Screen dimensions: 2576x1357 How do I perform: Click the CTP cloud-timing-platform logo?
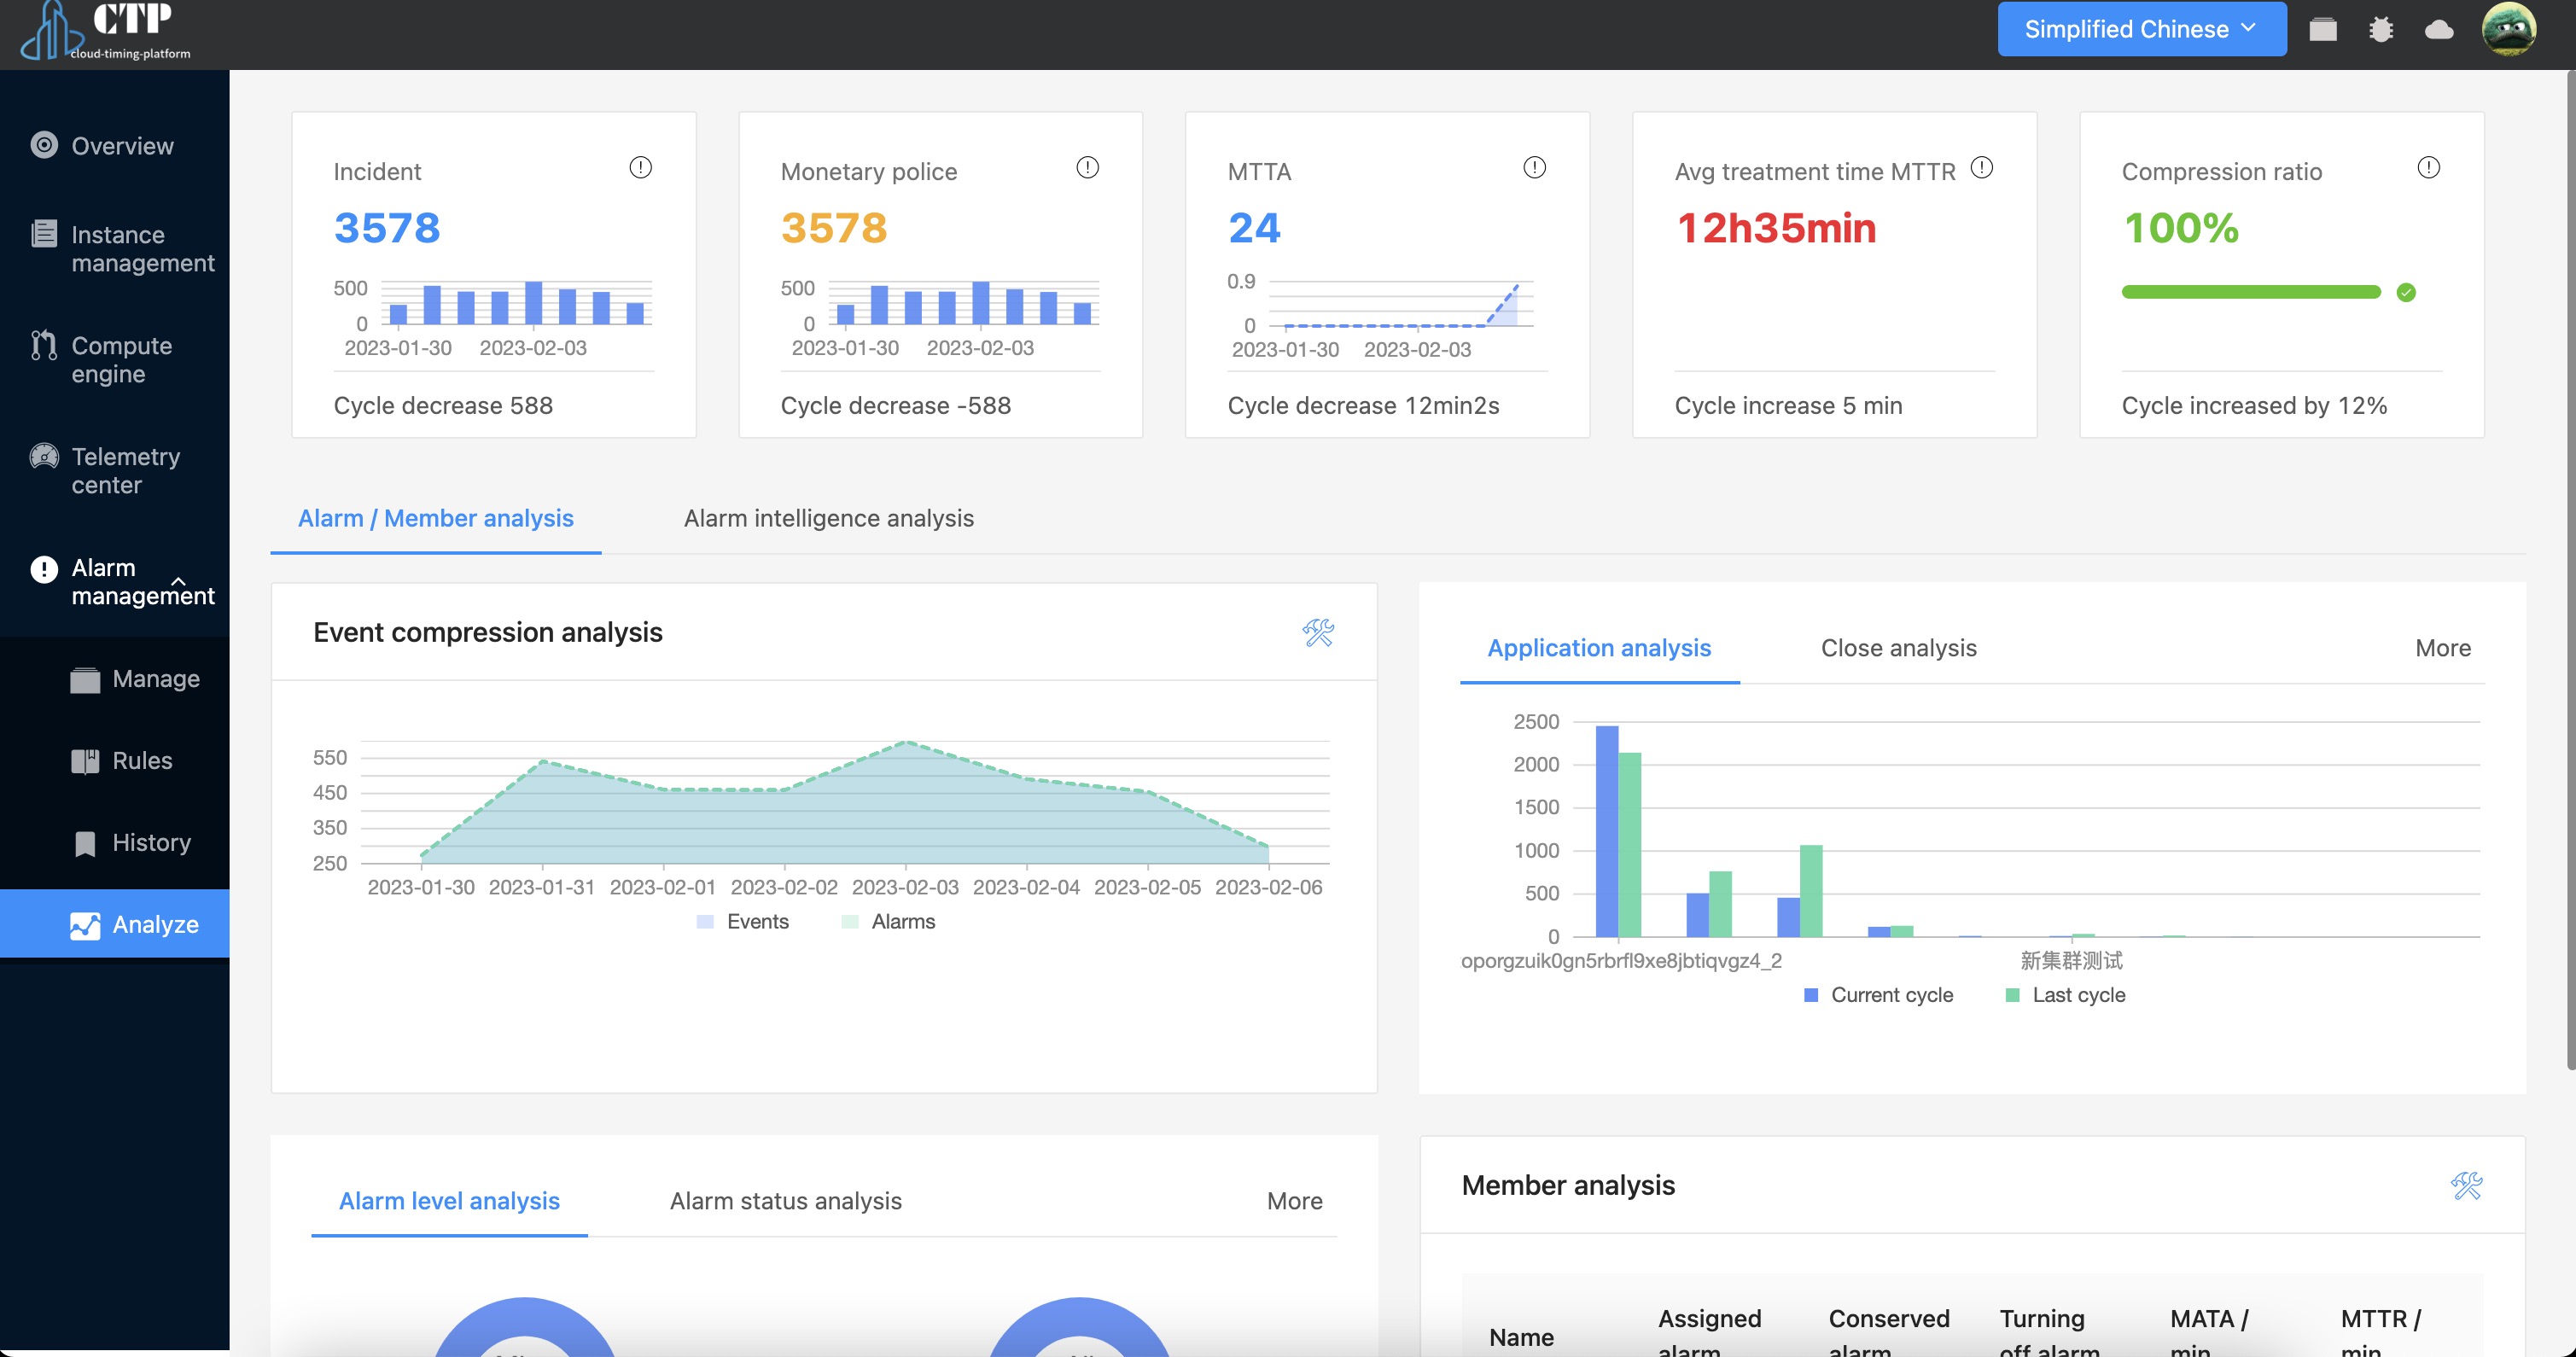coord(105,31)
